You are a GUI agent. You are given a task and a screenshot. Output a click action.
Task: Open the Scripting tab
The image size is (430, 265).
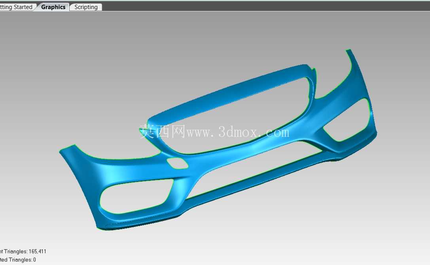coord(86,7)
